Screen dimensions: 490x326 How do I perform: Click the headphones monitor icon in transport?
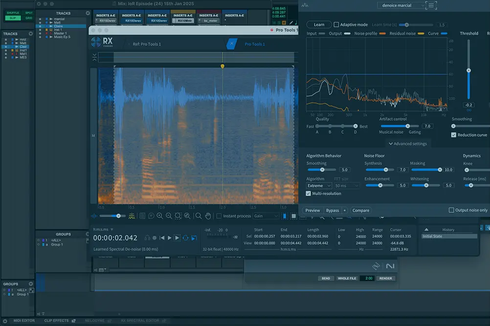(147, 238)
